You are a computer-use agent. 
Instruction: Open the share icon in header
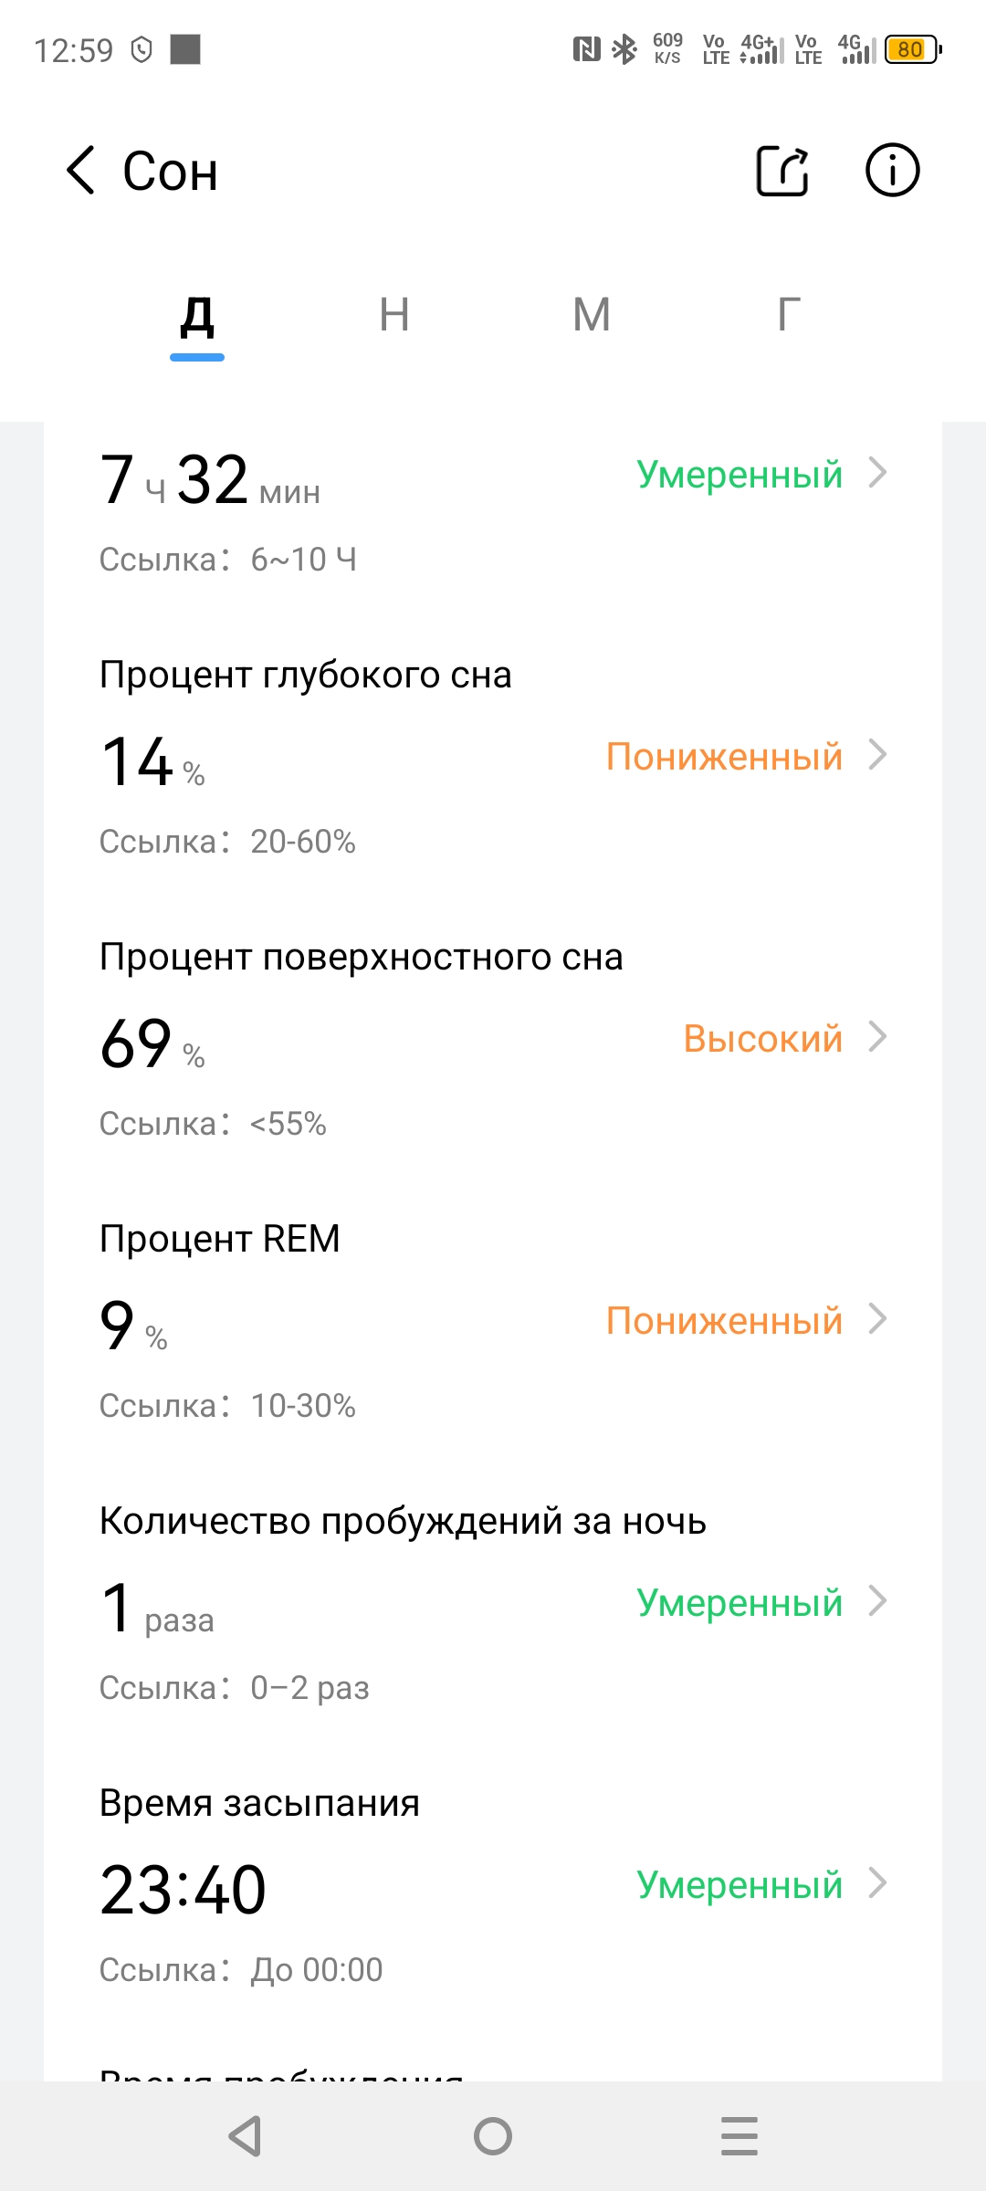pos(782,171)
